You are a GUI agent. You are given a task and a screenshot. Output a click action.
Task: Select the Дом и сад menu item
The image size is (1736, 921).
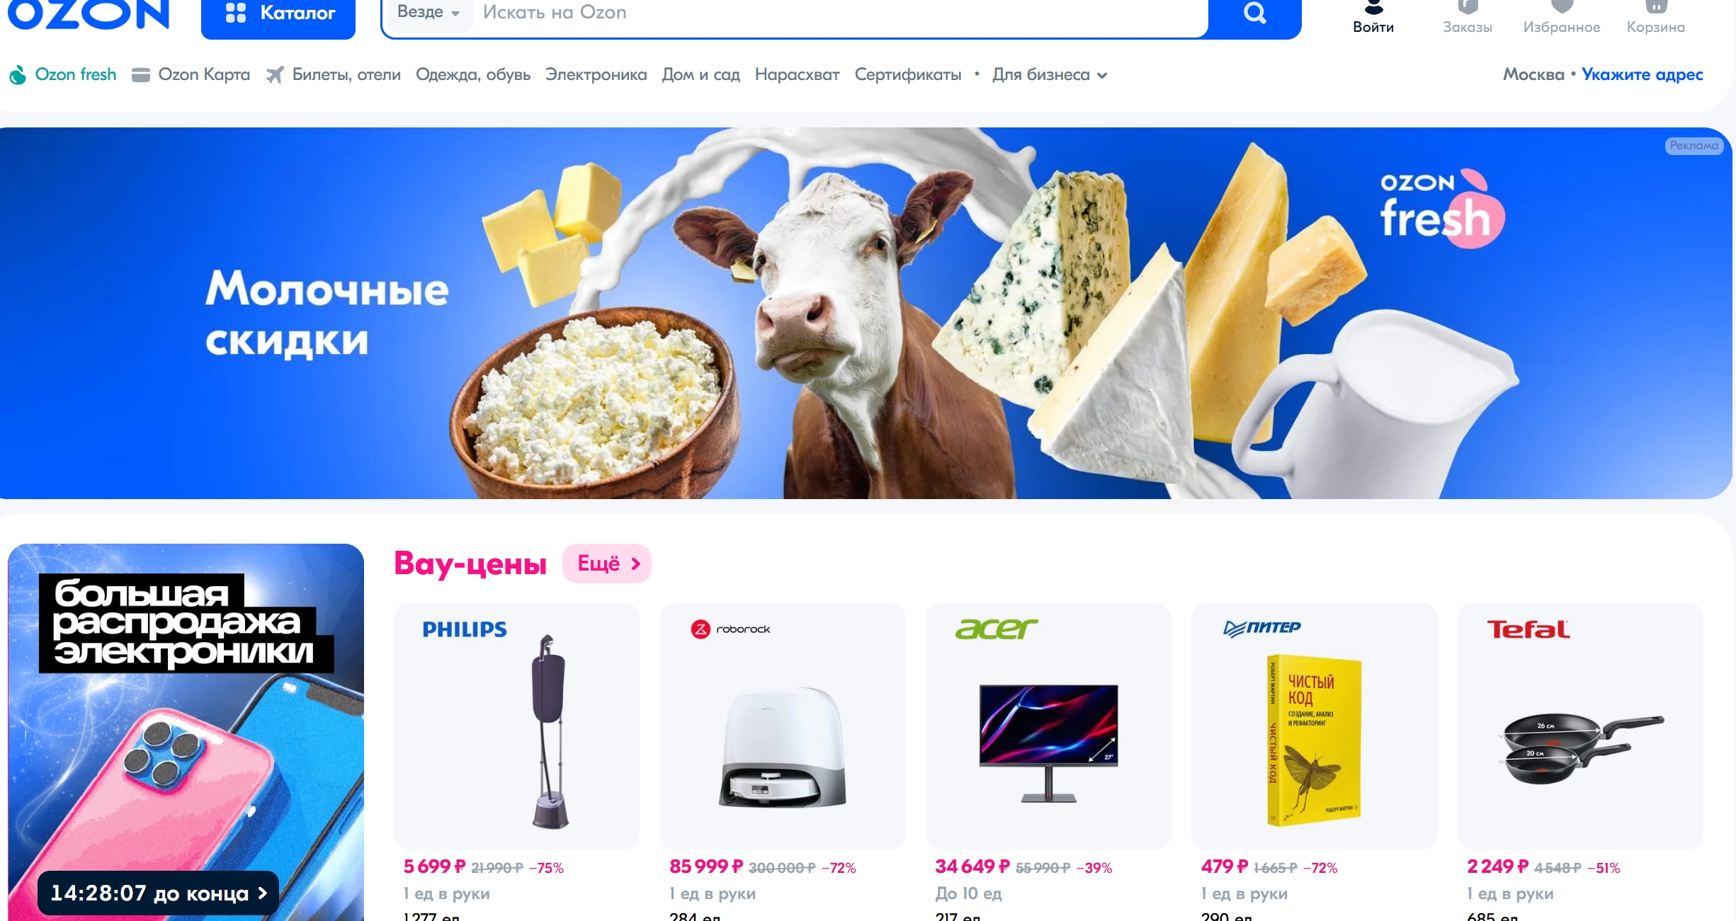coord(700,75)
